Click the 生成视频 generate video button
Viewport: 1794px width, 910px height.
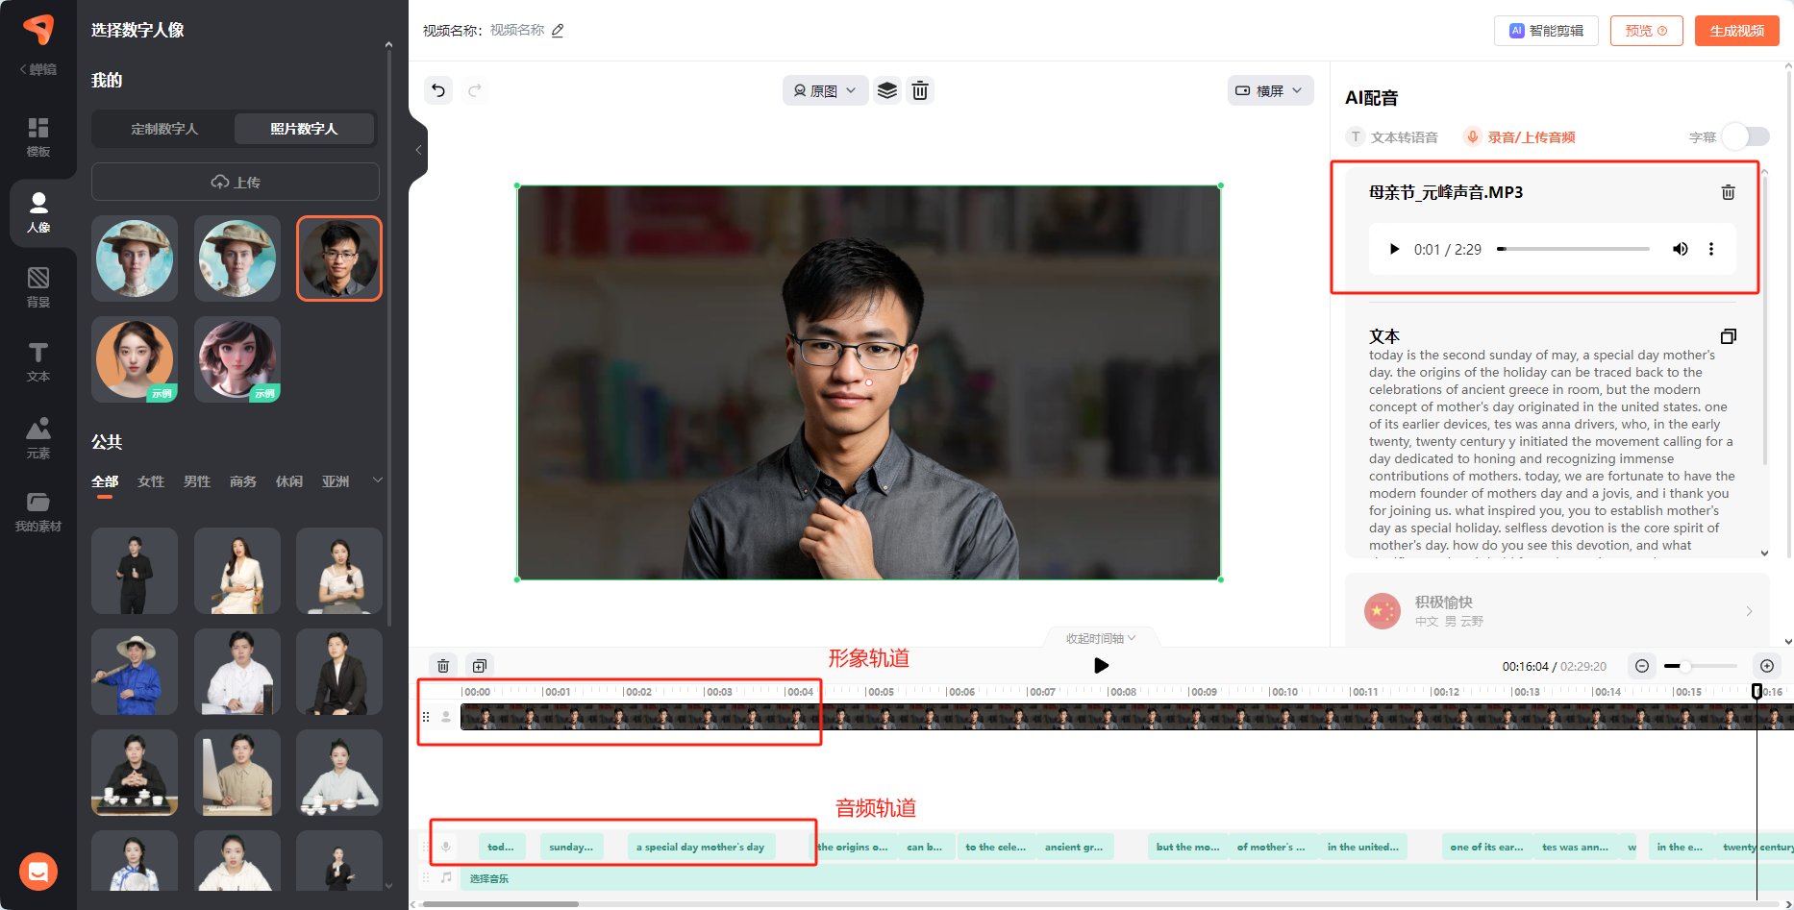click(1736, 31)
